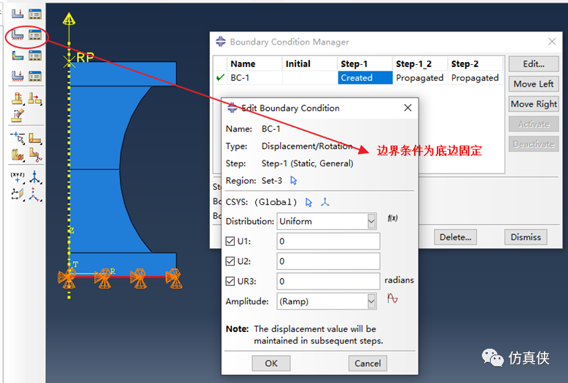Open the Load Manager icon
The image size is (568, 383).
tap(35, 14)
